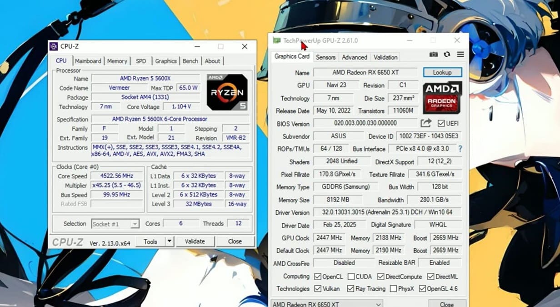The width and height of the screenshot is (560, 307).
Task: Switch to the Bench tab in CPU-Z
Action: pyautogui.click(x=190, y=61)
